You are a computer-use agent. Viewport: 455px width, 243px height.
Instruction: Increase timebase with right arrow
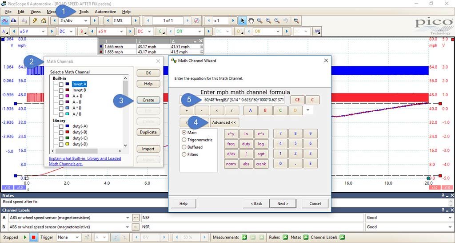click(x=94, y=20)
